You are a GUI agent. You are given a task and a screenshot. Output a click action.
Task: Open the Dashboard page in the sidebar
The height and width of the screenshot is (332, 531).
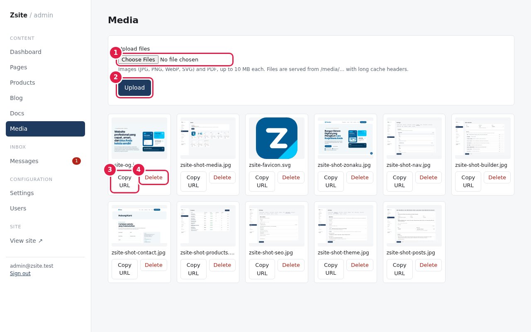click(45, 52)
